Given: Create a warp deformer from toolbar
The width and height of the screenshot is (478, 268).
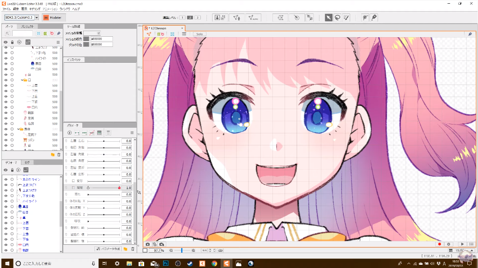Looking at the screenshot, I should [280, 18].
